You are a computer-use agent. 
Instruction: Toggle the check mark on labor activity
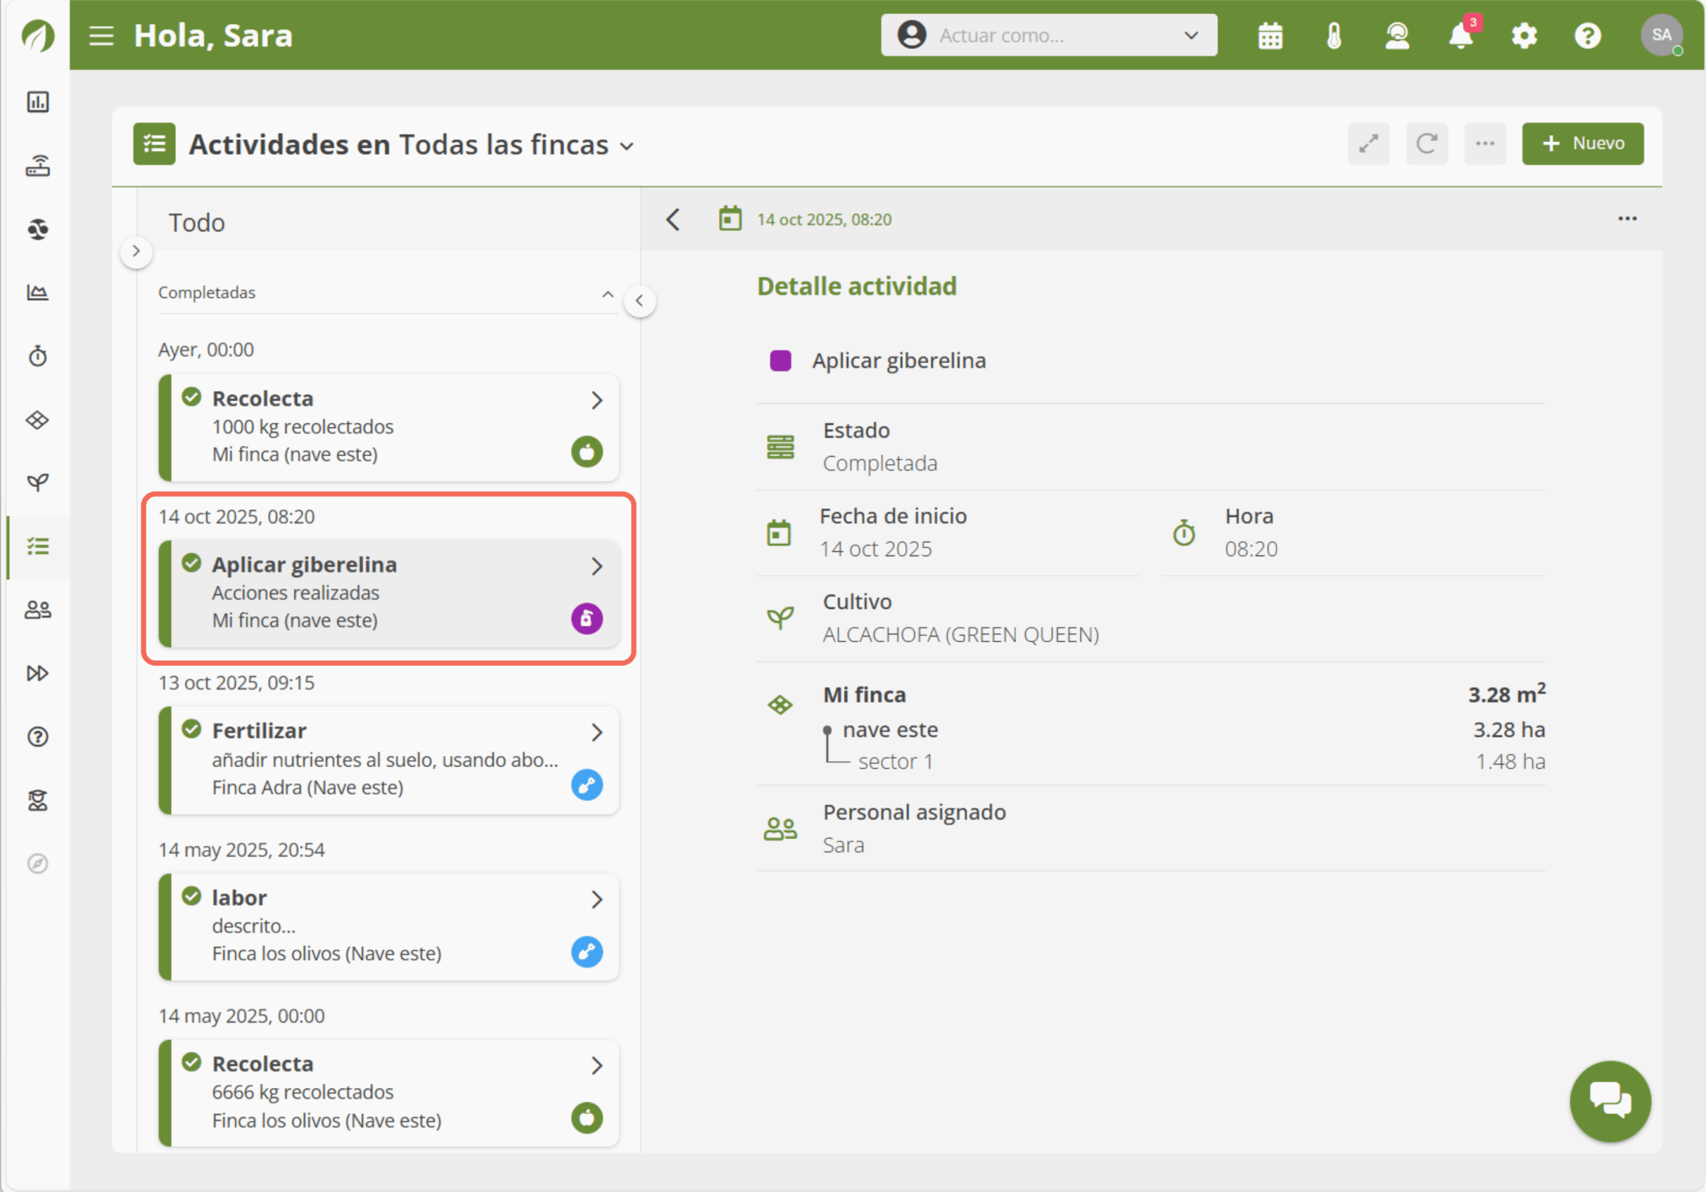click(x=192, y=896)
